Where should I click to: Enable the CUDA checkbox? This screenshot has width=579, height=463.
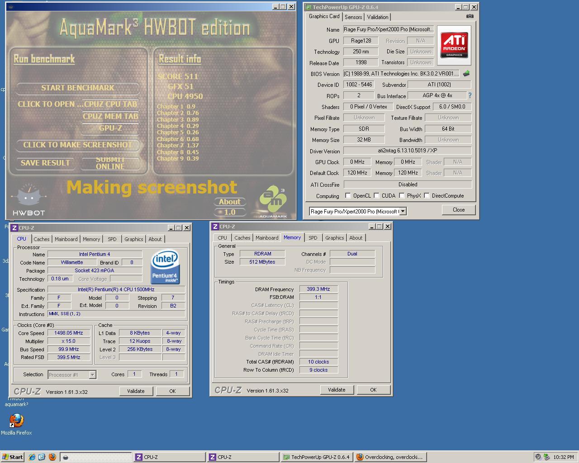coord(376,196)
